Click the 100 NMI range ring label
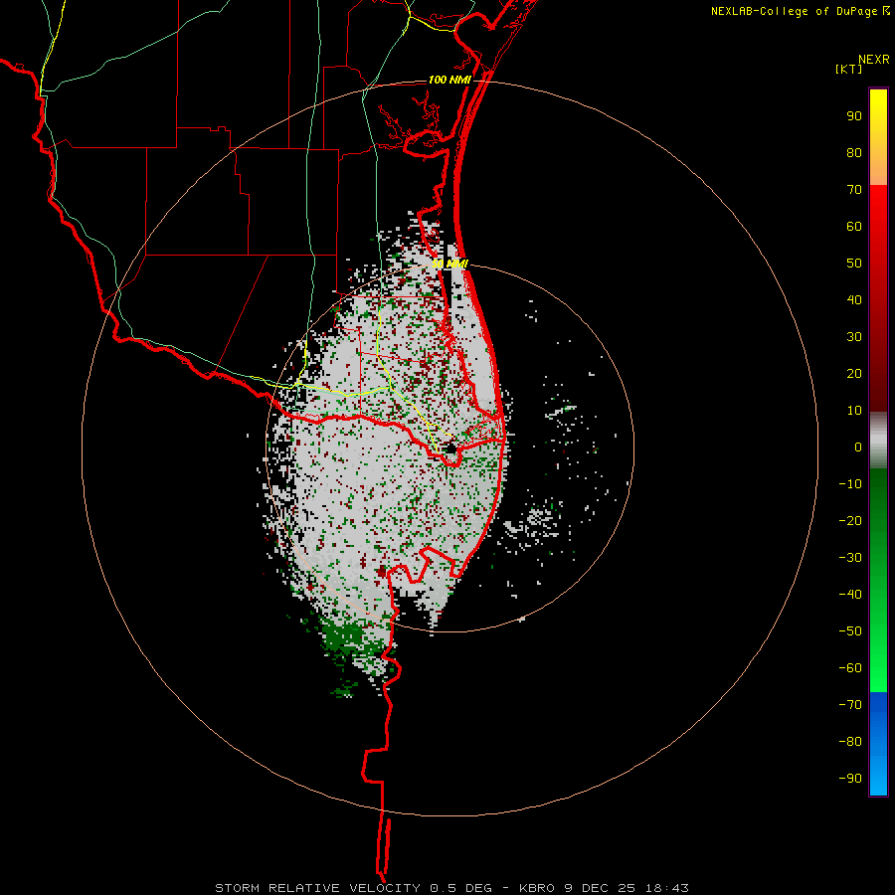The image size is (895, 895). click(x=449, y=80)
